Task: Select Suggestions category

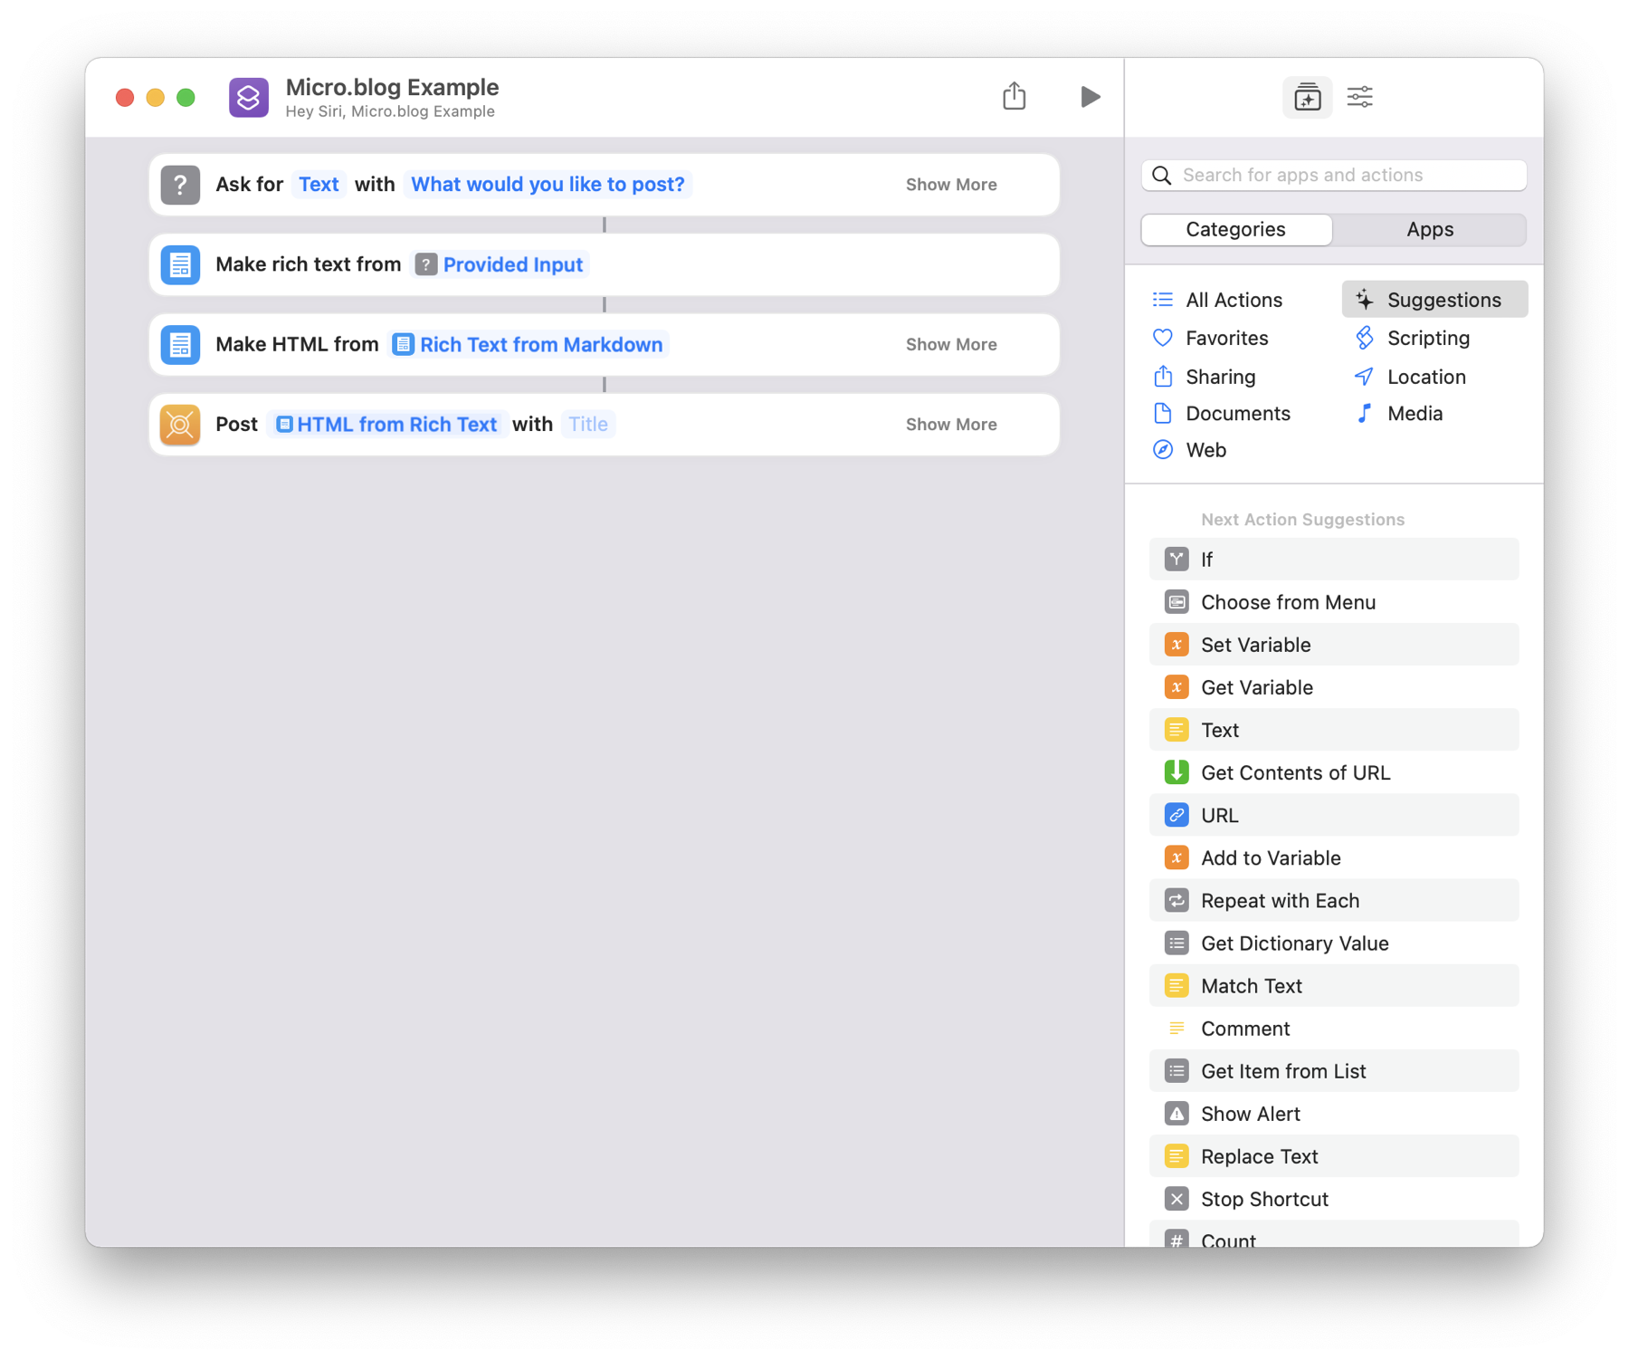Action: (1434, 300)
